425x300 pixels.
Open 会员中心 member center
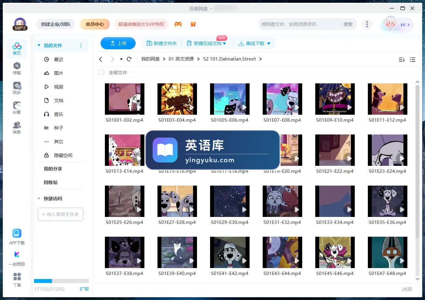tap(95, 24)
